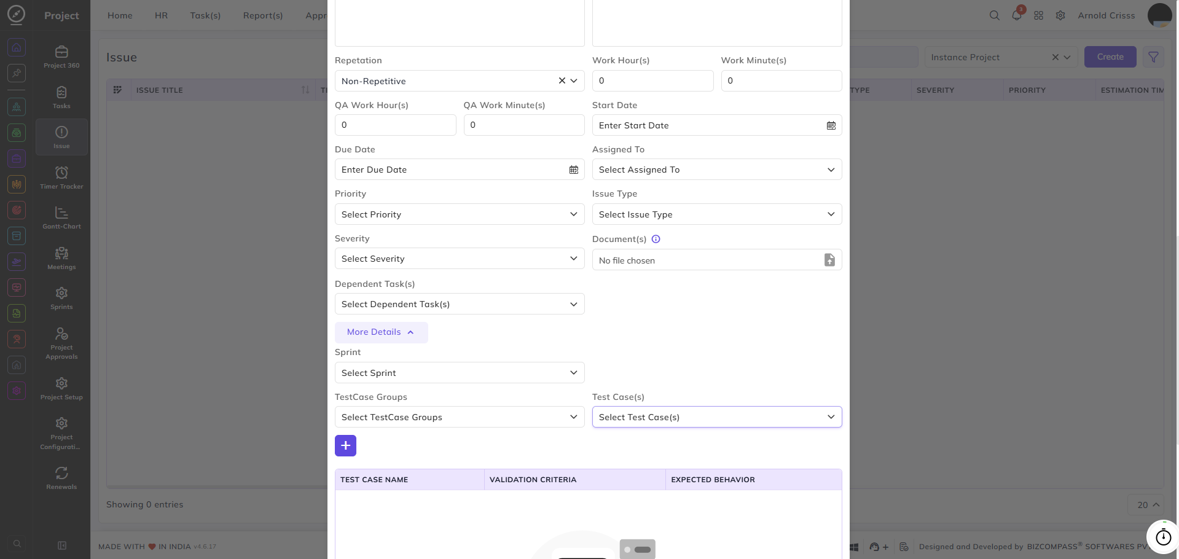Open Select Severity dropdown
1179x559 pixels.
[460, 259]
